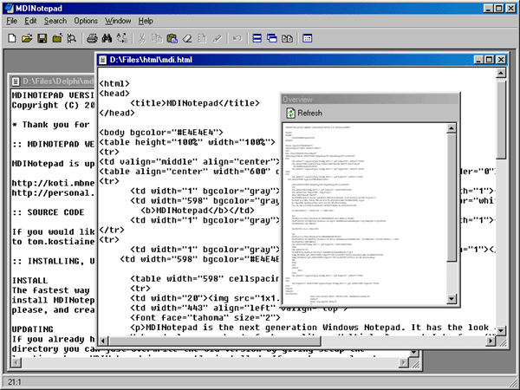The width and height of the screenshot is (520, 390).
Task: Click the "<title>MDINotepad</title>" line
Action: 195,103
